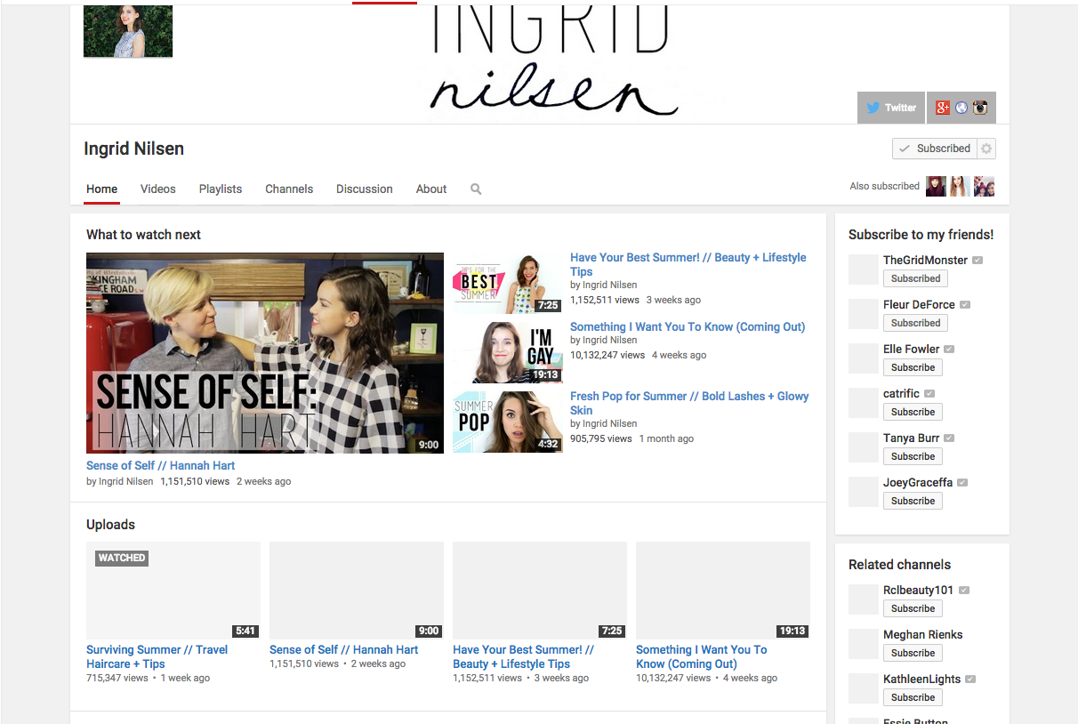Click the Summer Pop video thumbnail
The image size is (1078, 724).
[x=508, y=422]
